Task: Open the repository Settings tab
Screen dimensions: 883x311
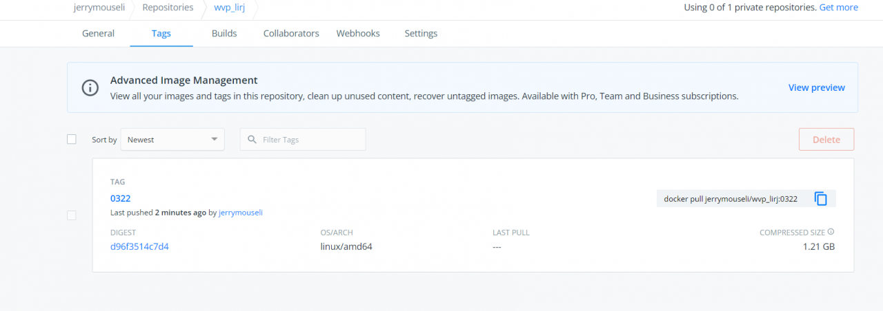Action: [x=421, y=33]
